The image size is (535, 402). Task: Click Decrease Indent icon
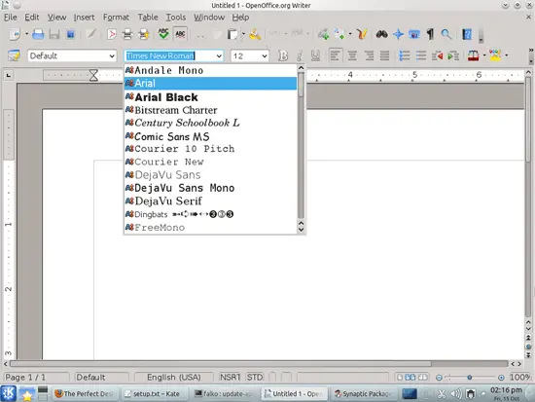[437, 55]
